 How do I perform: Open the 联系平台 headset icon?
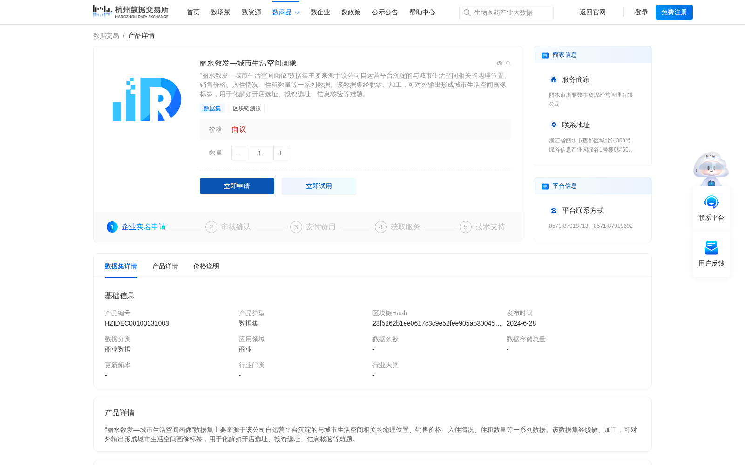pos(711,202)
